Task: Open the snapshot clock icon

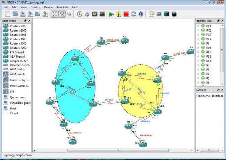Action: [x=80, y=14]
